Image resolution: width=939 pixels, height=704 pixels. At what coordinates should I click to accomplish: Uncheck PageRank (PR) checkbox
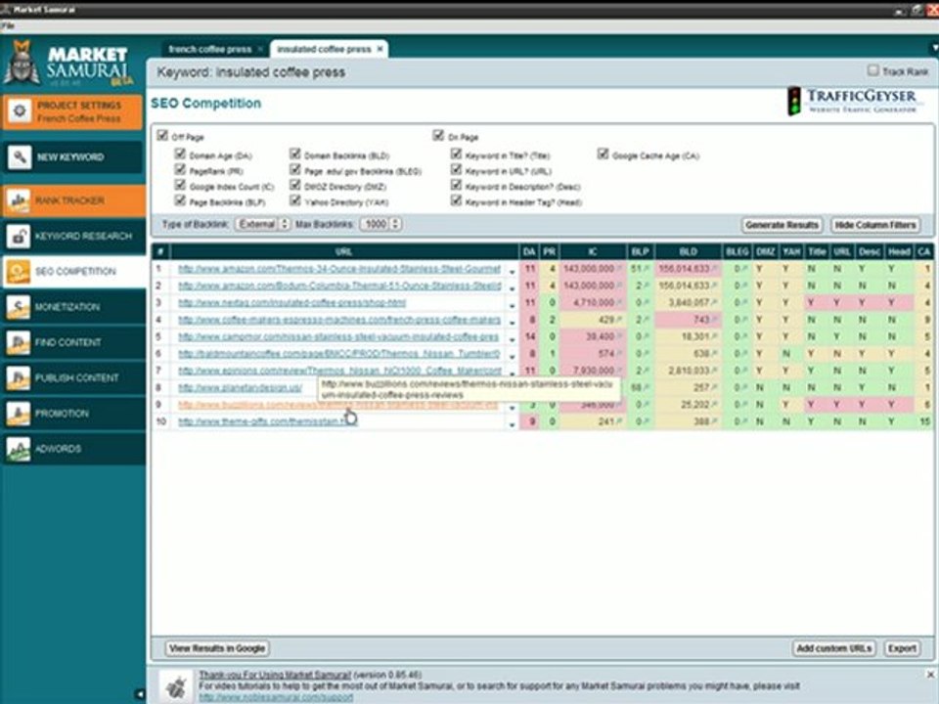coord(180,169)
